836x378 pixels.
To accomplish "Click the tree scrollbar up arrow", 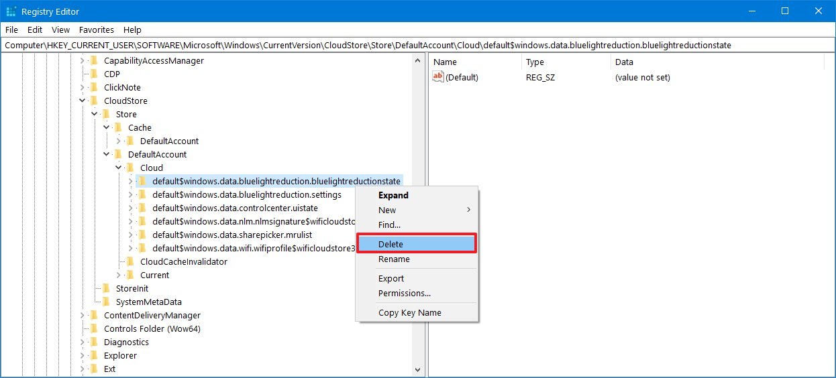I will pos(417,60).
